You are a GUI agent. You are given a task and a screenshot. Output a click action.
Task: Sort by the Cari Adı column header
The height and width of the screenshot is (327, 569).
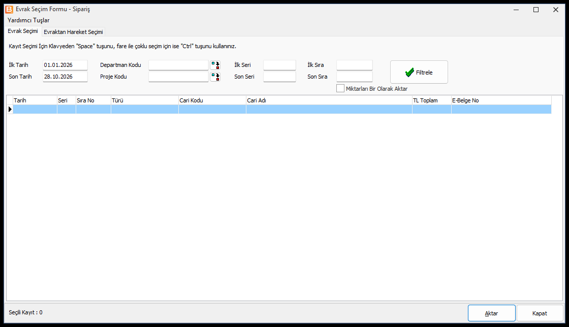click(x=329, y=100)
